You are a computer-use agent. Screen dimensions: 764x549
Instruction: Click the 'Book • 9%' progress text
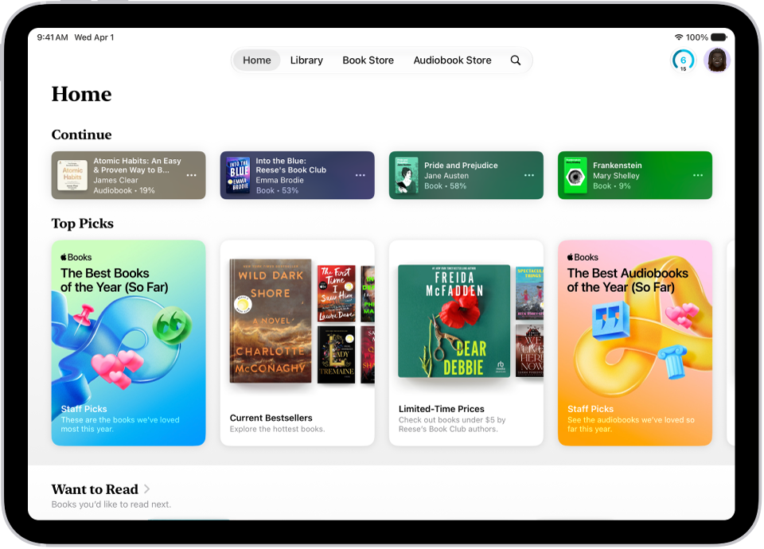(x=611, y=186)
